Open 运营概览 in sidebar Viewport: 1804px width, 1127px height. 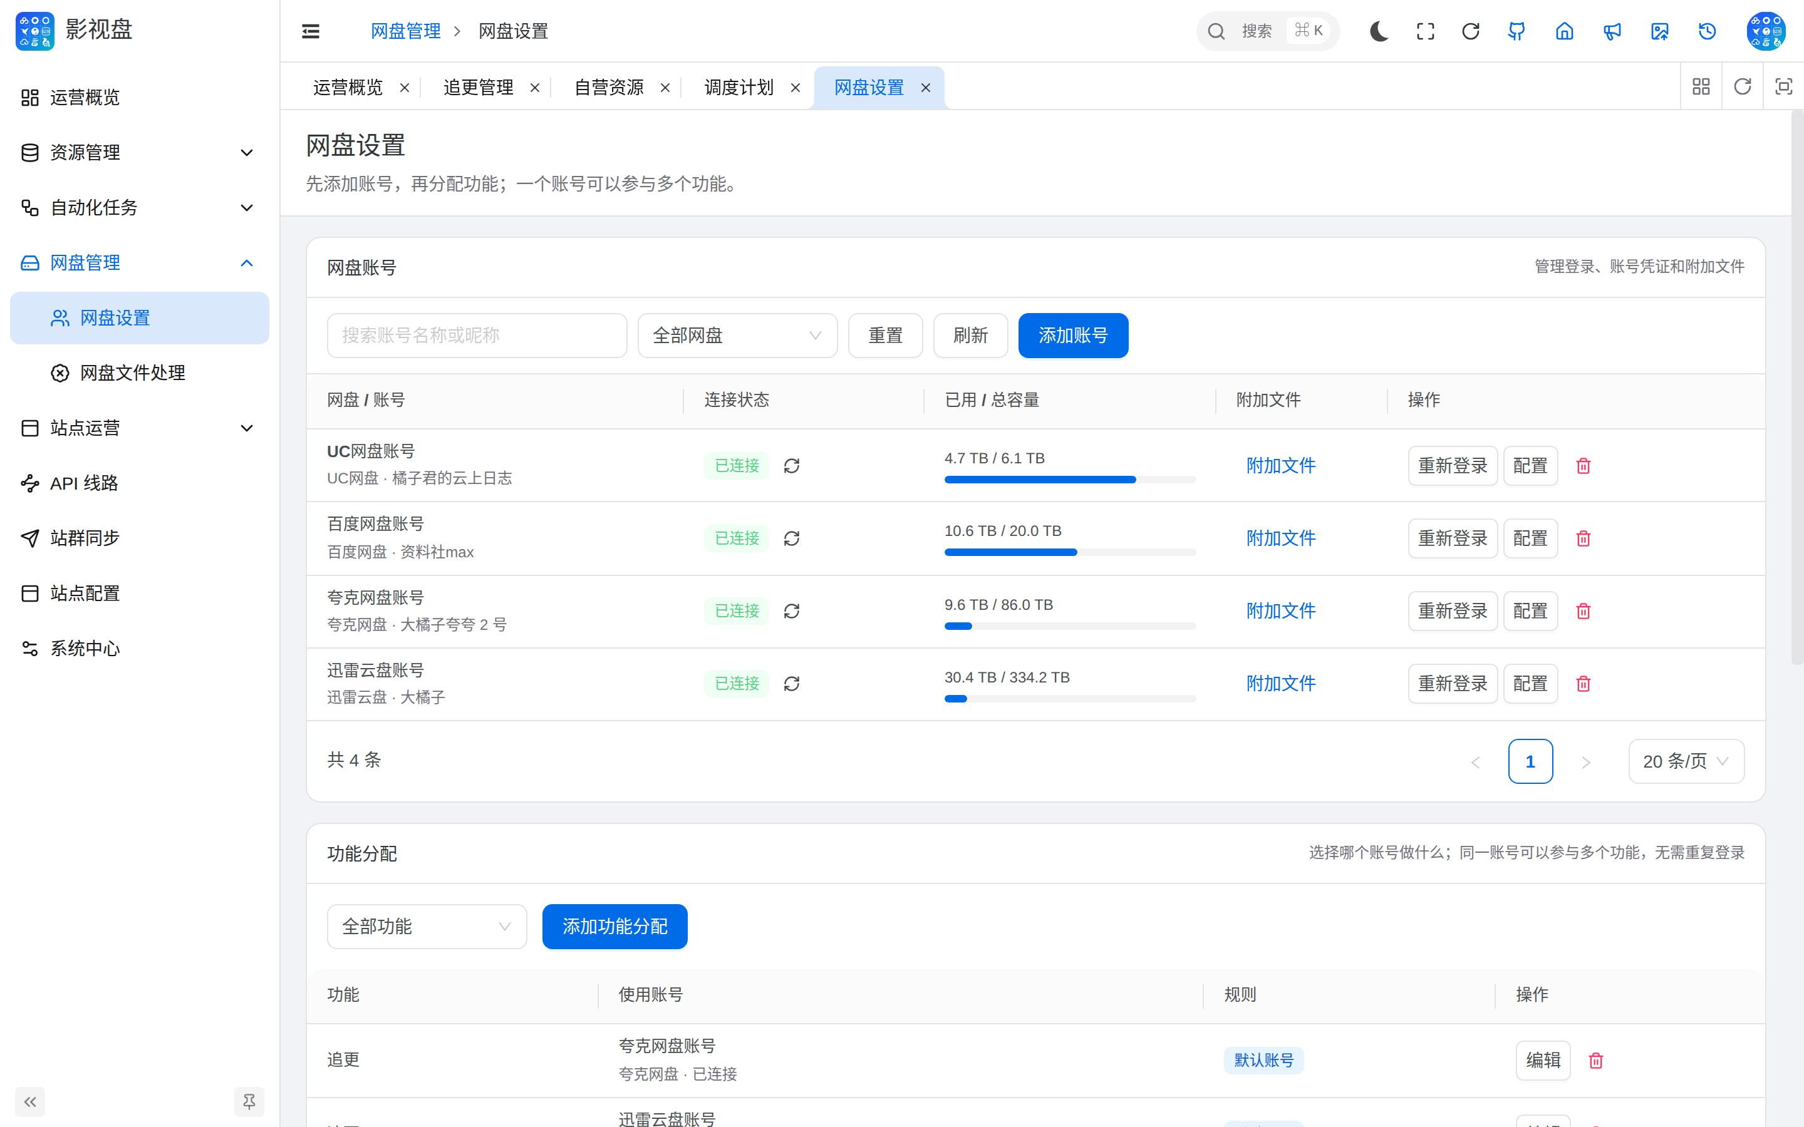(x=138, y=98)
